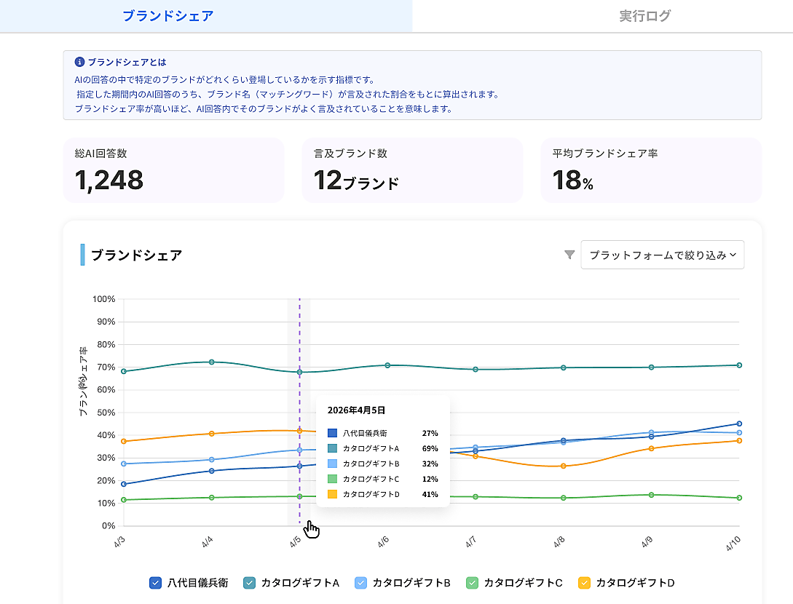Screen dimensions: 793x604
Task: Select the 言及ブランド数 summary card
Action: 412,170
